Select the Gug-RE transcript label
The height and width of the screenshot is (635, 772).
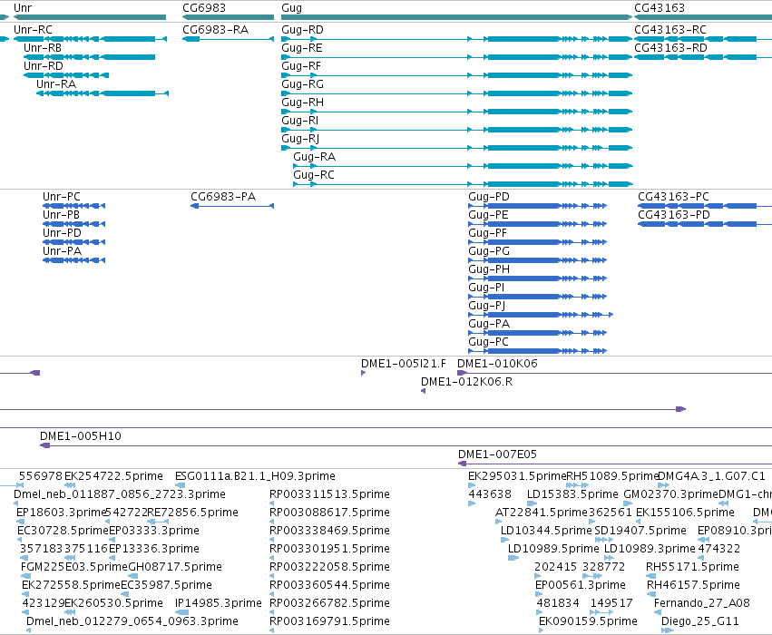point(302,48)
